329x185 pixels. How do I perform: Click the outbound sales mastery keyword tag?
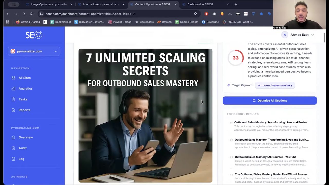(275, 85)
